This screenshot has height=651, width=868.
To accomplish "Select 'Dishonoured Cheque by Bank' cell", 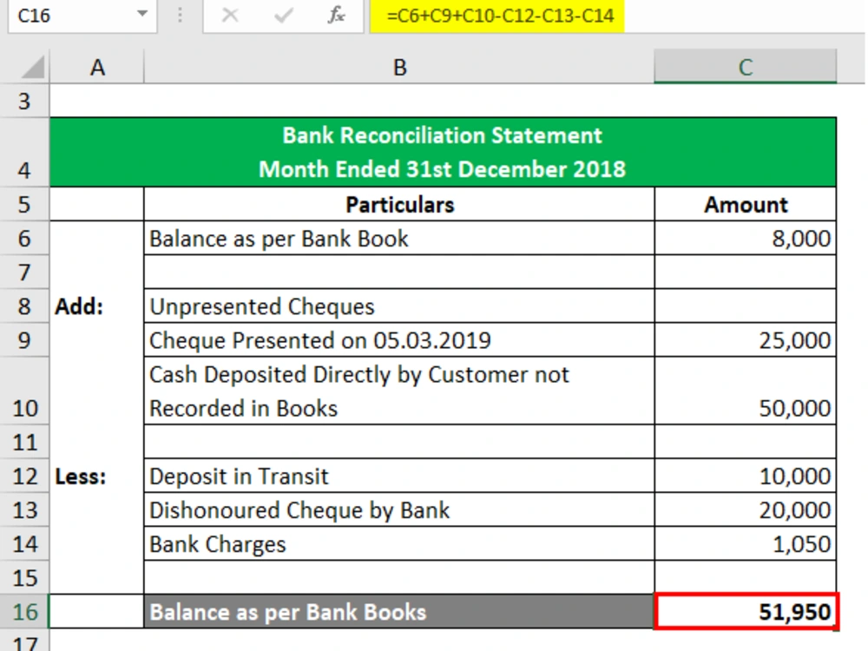I will pyautogui.click(x=399, y=510).
